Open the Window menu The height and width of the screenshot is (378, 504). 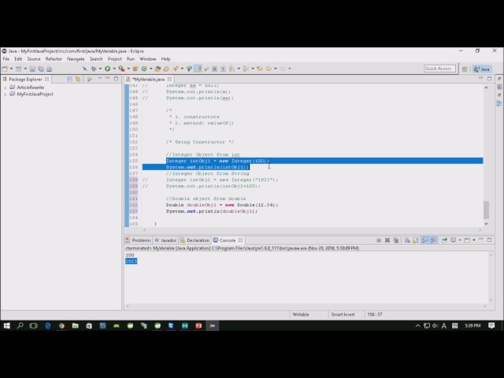pos(147,59)
